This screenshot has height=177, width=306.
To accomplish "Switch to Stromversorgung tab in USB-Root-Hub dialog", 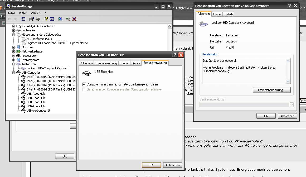I will (x=106, y=63).
